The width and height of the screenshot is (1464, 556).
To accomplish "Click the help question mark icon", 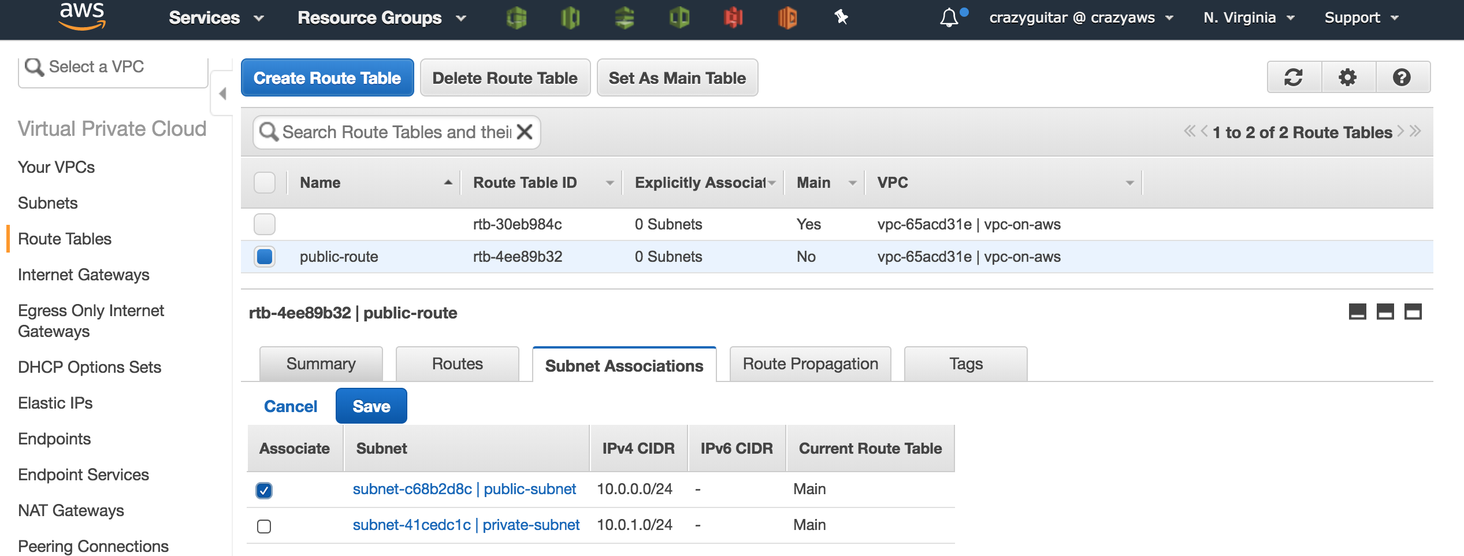I will tap(1402, 77).
